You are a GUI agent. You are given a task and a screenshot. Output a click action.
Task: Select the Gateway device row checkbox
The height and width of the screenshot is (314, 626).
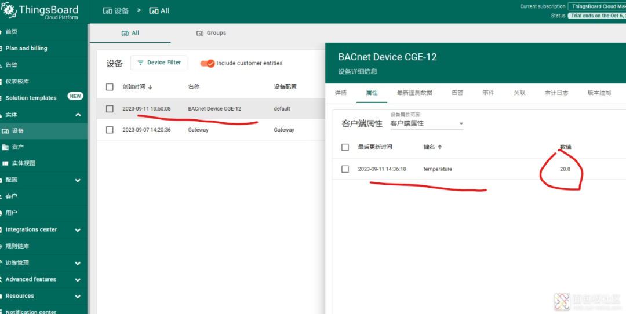110,130
